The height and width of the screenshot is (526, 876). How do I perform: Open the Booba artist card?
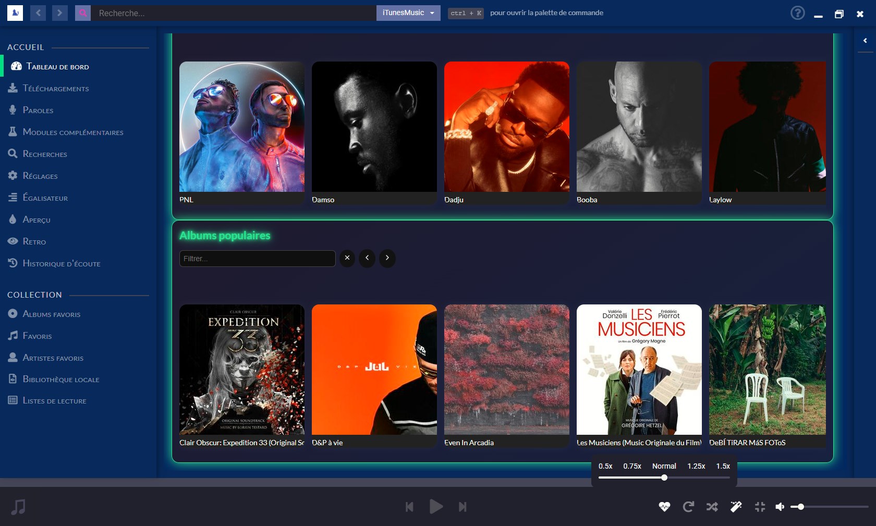[639, 133]
